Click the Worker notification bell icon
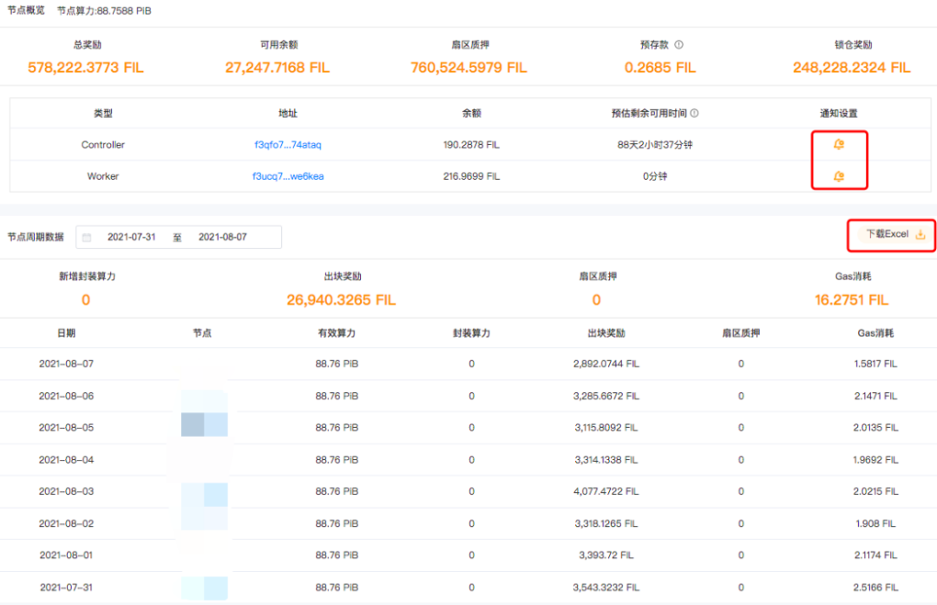 (838, 176)
